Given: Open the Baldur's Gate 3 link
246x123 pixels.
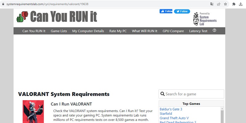Looking at the screenshot, I should pyautogui.click(x=171, y=109).
